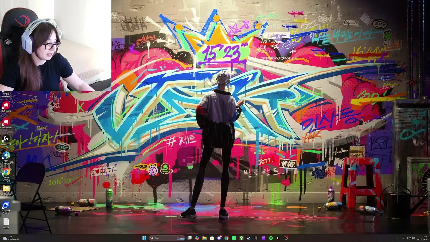Open the purple clapperboard app on the taskbar
Image resolution: width=430 pixels, height=242 pixels.
point(263,238)
